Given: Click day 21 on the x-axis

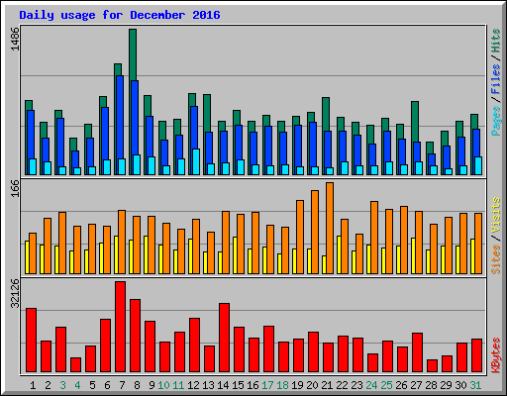Looking at the screenshot, I should [x=327, y=385].
